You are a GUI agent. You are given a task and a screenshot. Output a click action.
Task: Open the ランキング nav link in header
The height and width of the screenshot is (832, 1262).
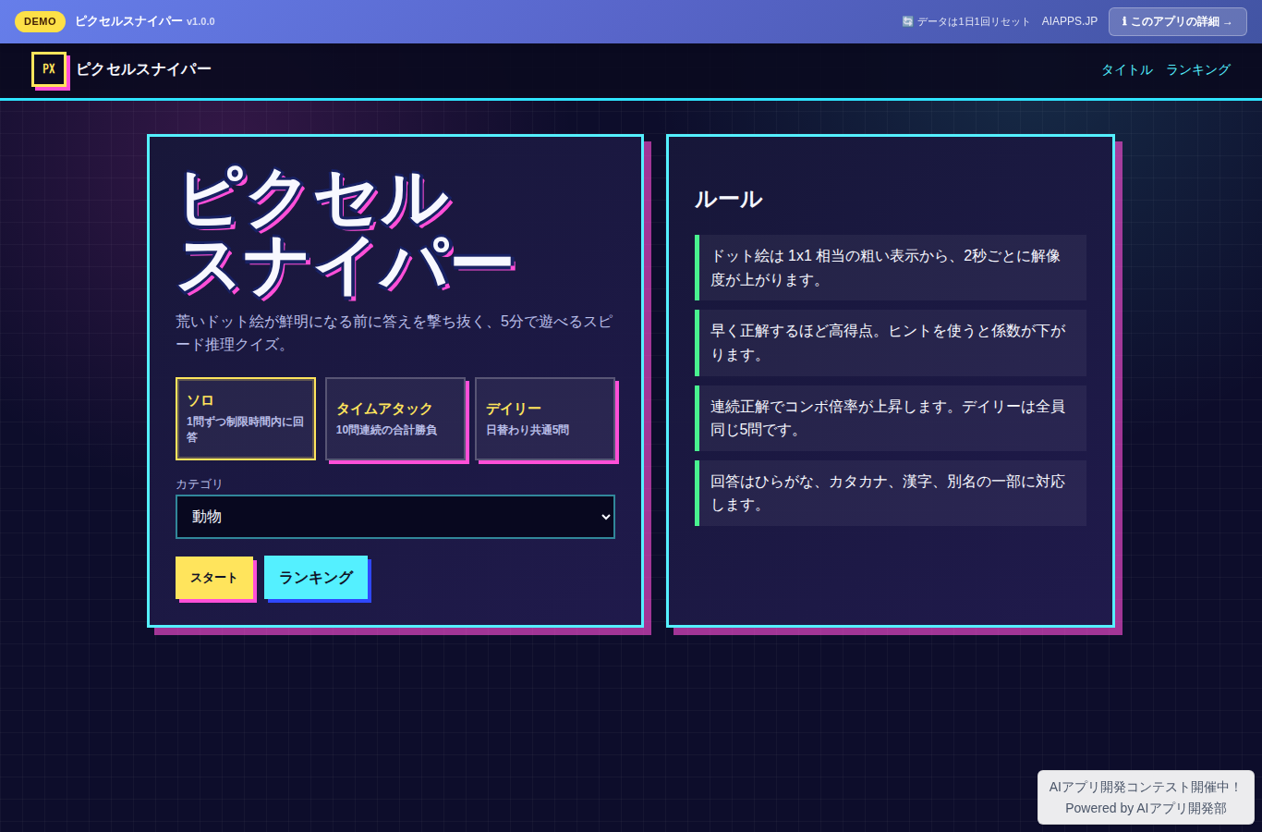(1198, 69)
